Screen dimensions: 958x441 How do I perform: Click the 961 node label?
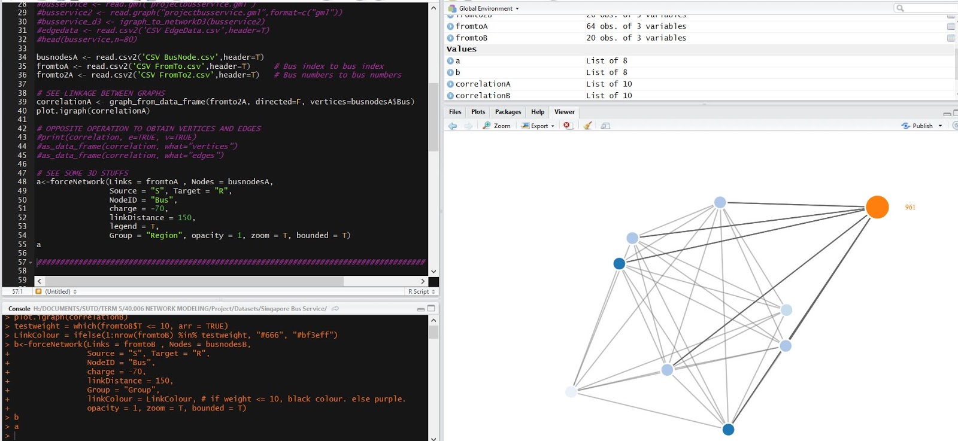coord(910,207)
